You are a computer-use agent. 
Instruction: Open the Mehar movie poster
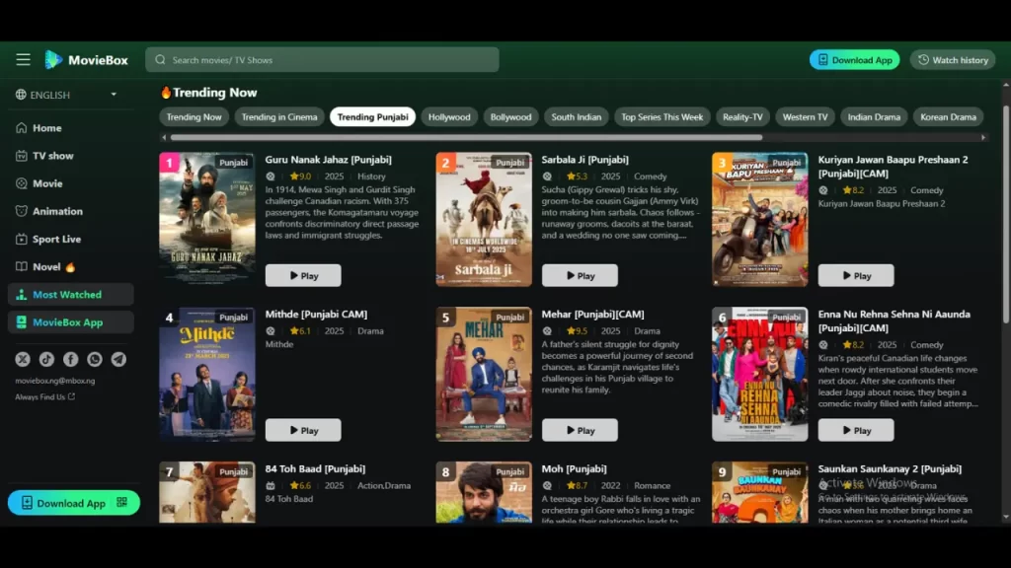pyautogui.click(x=484, y=374)
